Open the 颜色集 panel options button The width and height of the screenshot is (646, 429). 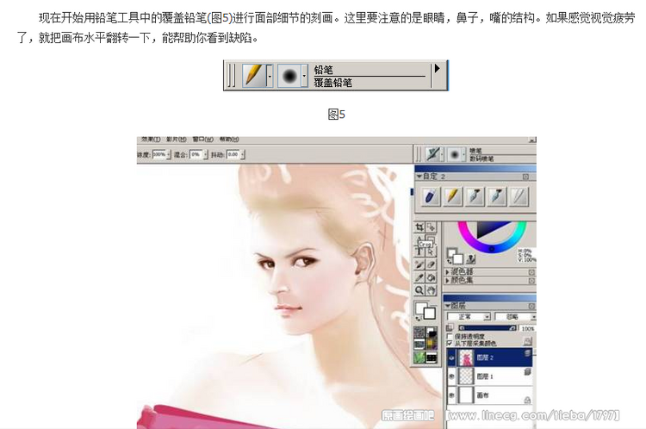point(531,281)
